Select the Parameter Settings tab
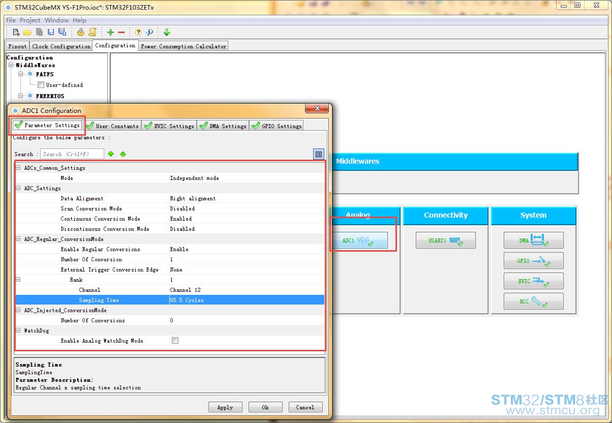Image resolution: width=612 pixels, height=423 pixels. click(x=48, y=125)
